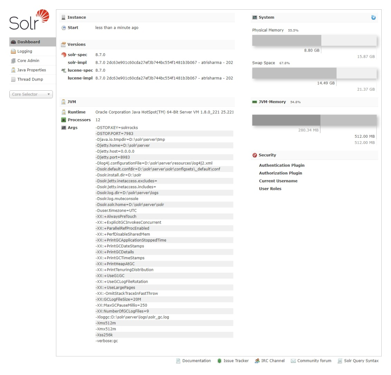Open the Documentation link
The height and width of the screenshot is (375, 391).
[x=197, y=361]
